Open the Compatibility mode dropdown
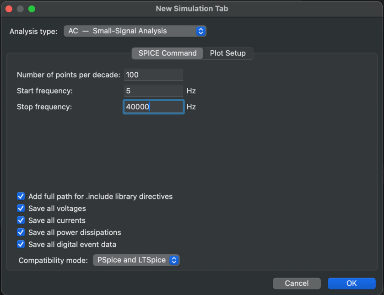 coord(136,260)
